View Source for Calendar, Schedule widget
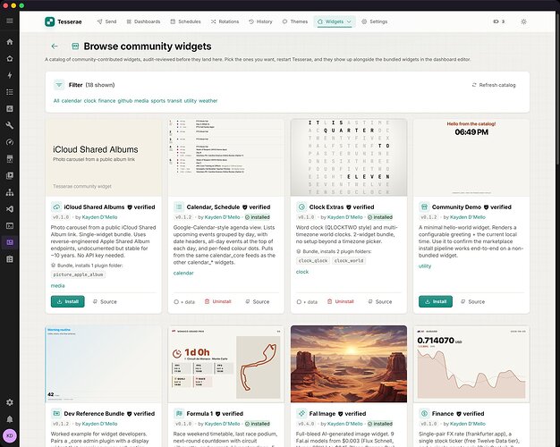This screenshot has height=447, width=560. (x=257, y=301)
